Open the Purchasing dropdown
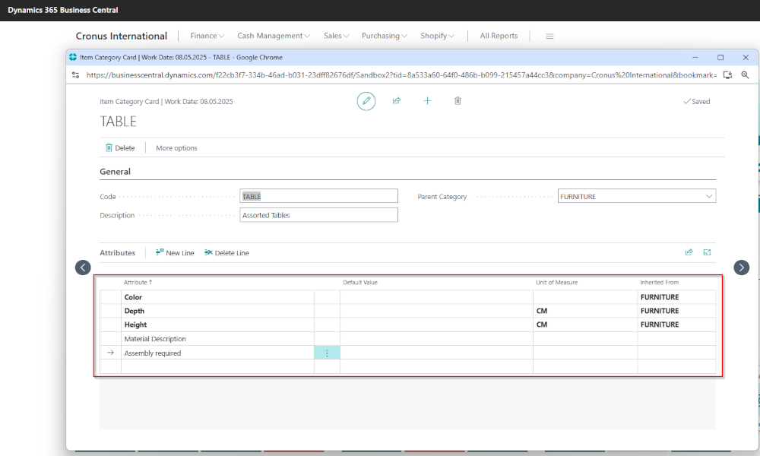 click(x=384, y=35)
